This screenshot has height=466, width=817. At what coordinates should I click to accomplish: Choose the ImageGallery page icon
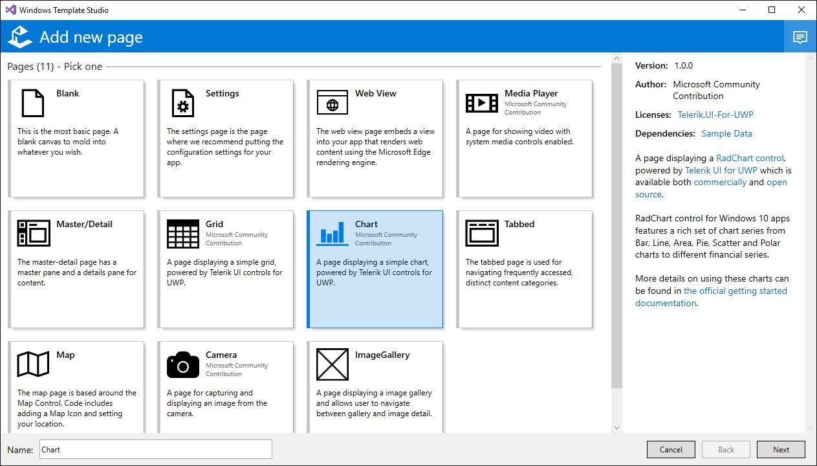[332, 364]
